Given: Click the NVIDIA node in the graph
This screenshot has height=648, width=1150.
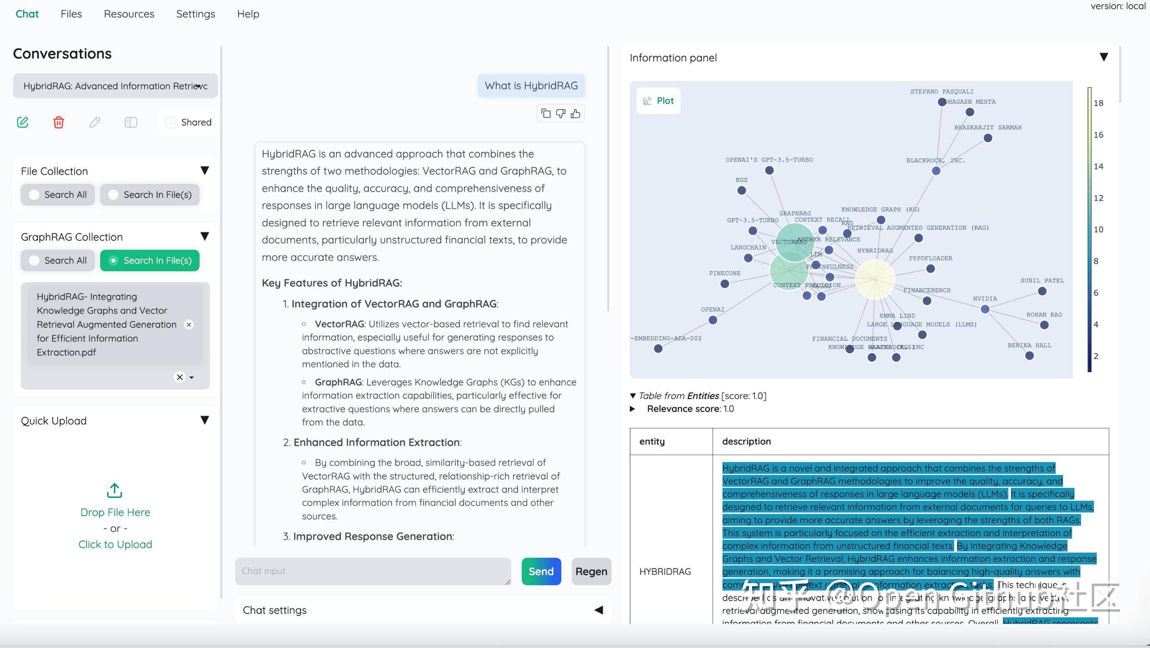Looking at the screenshot, I should pos(985,309).
